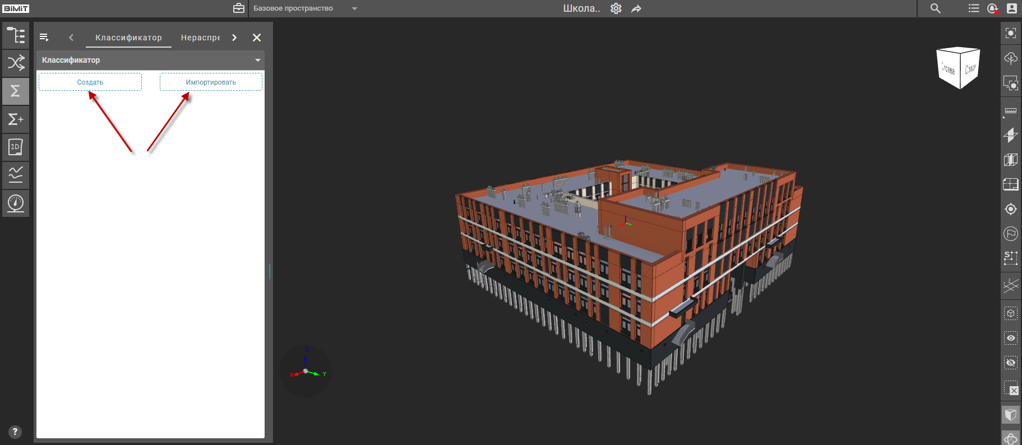
Task: Toggle the show-selected eye icon
Action: (1010, 338)
